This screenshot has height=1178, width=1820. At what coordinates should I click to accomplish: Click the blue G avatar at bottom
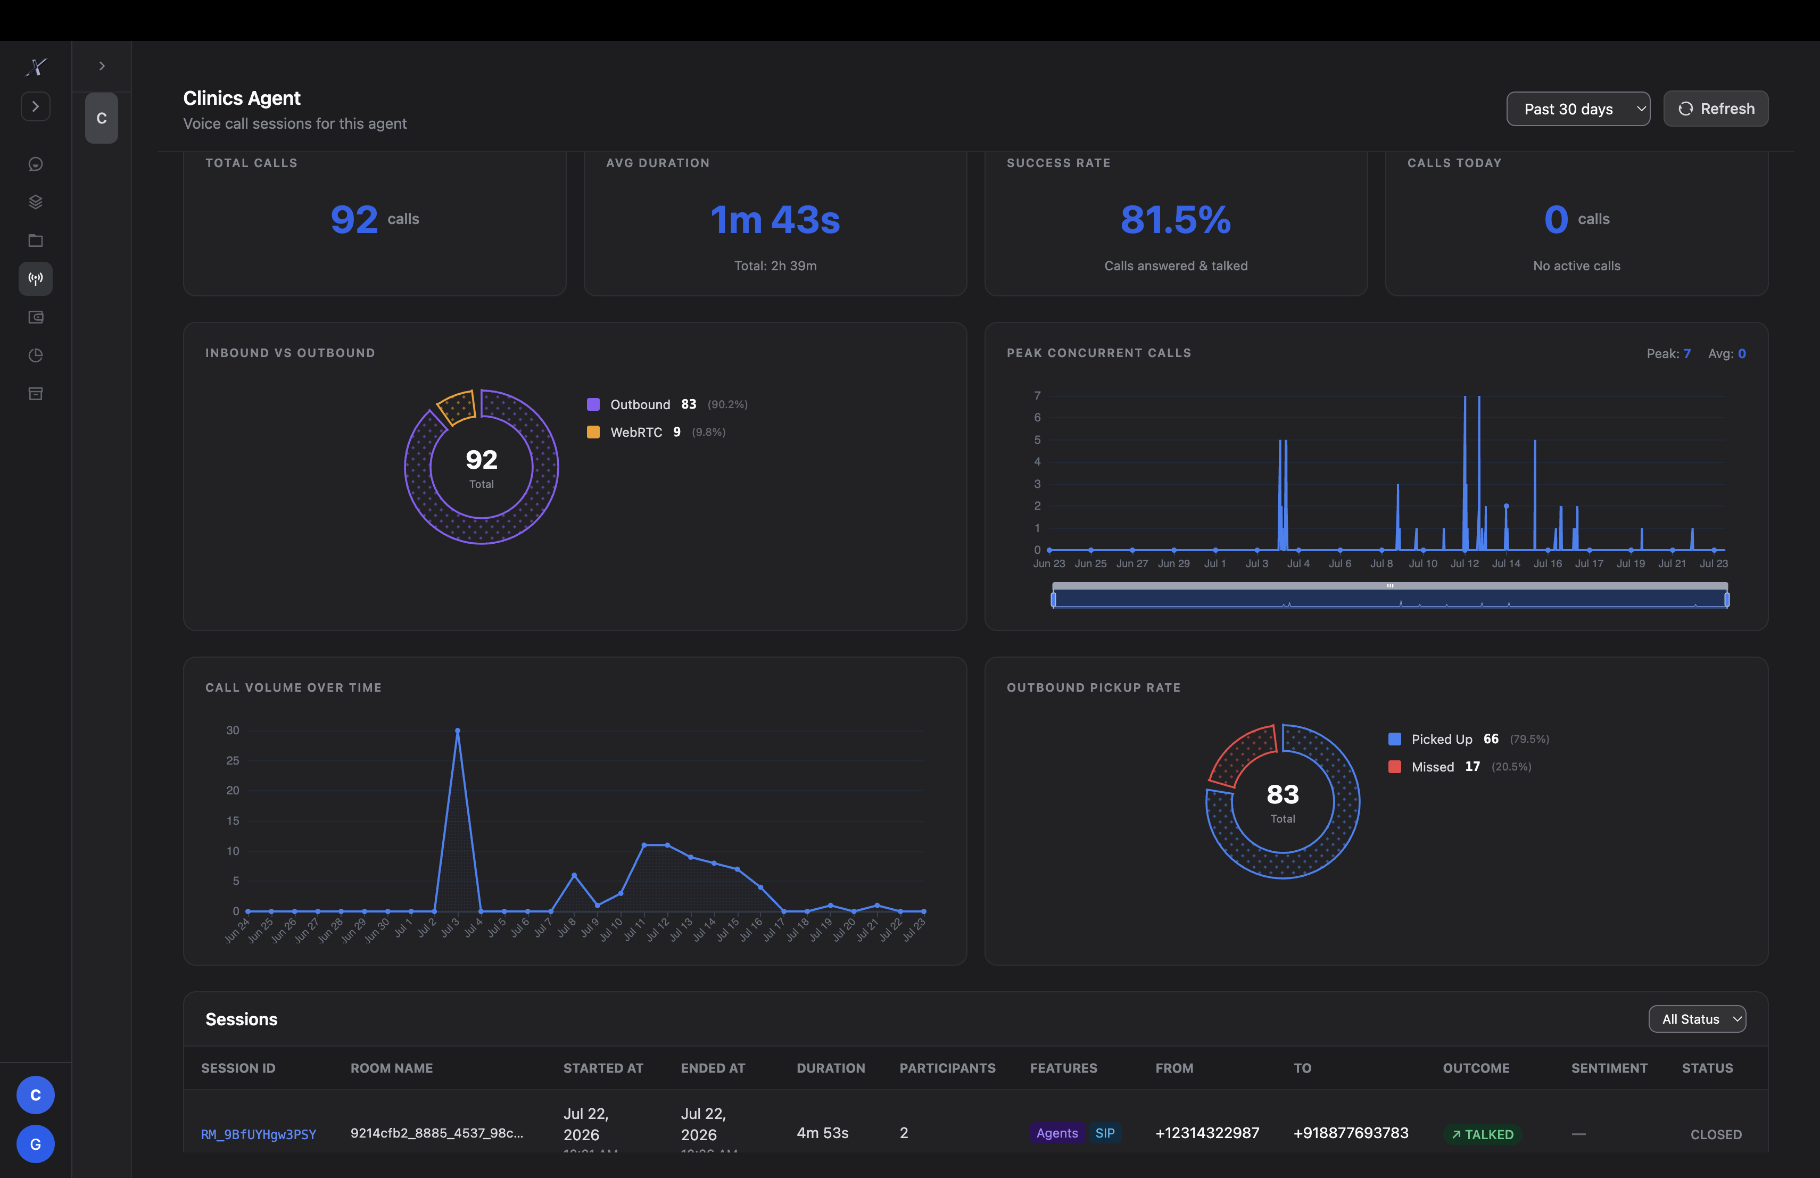[x=35, y=1144]
